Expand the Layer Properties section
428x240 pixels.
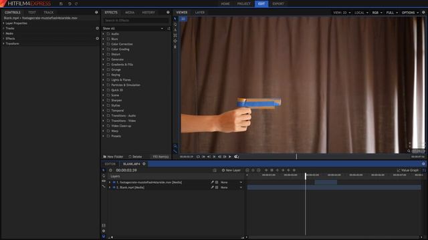pos(3,23)
